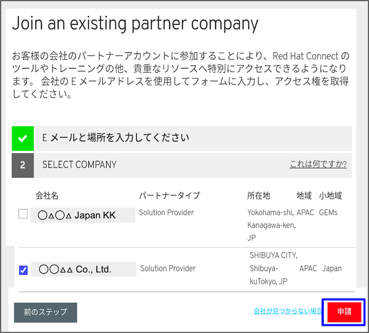Click the 所在地 column header
Viewport: 369px width, 333px height.
tap(259, 195)
